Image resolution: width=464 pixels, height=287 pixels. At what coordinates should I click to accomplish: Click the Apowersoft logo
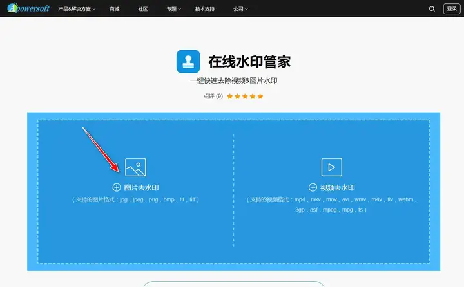click(x=28, y=8)
